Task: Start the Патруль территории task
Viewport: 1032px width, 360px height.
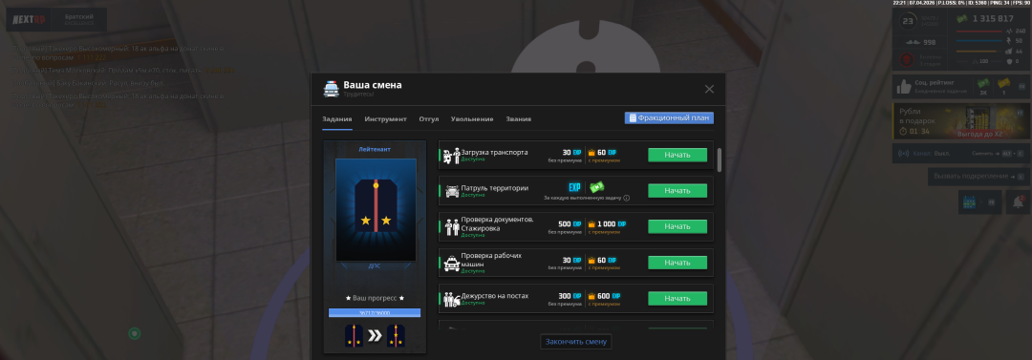Action: coord(677,191)
